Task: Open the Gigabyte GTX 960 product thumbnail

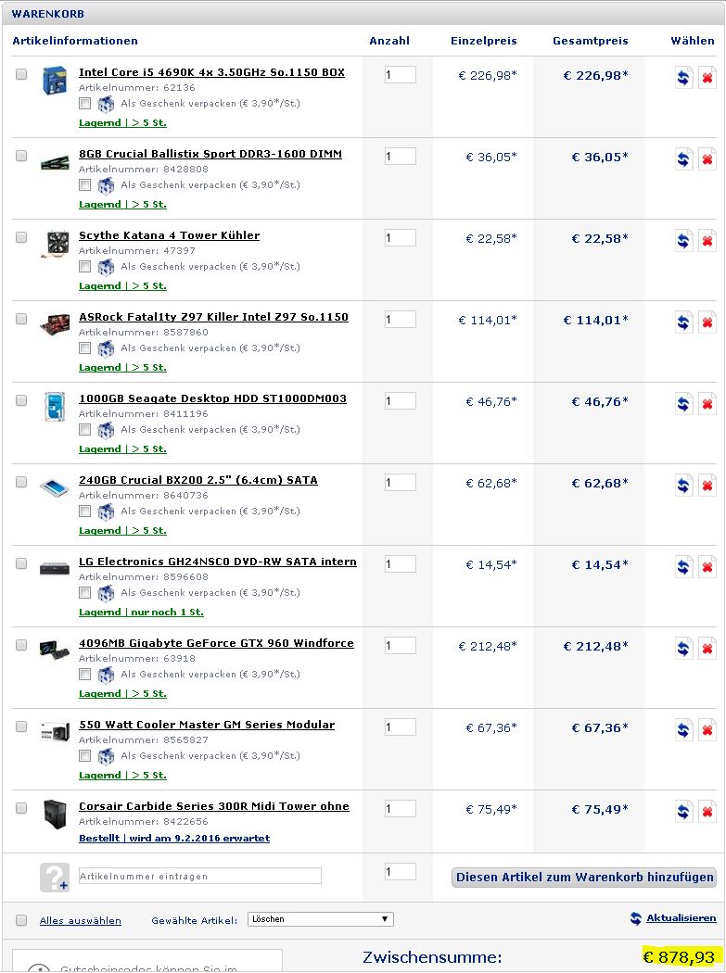Action: click(x=55, y=649)
